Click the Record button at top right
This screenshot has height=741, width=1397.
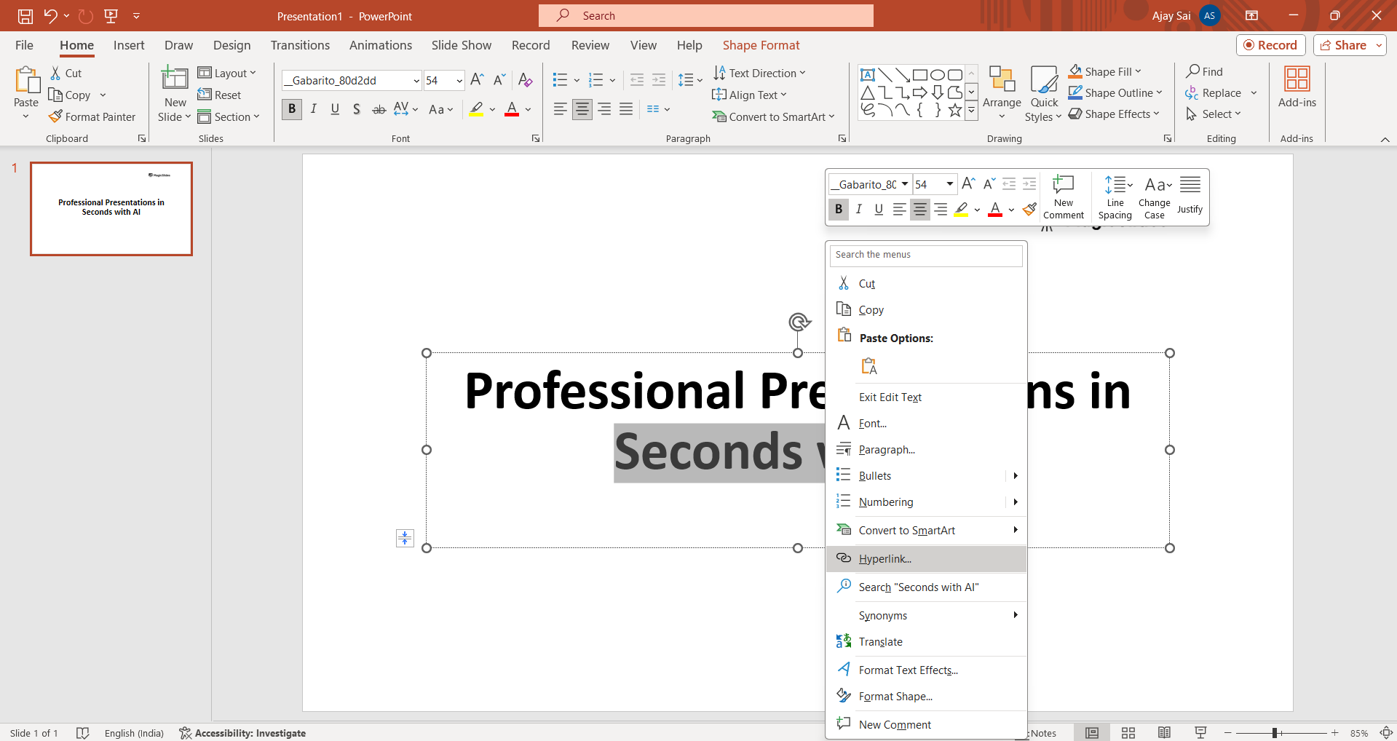[x=1270, y=45]
